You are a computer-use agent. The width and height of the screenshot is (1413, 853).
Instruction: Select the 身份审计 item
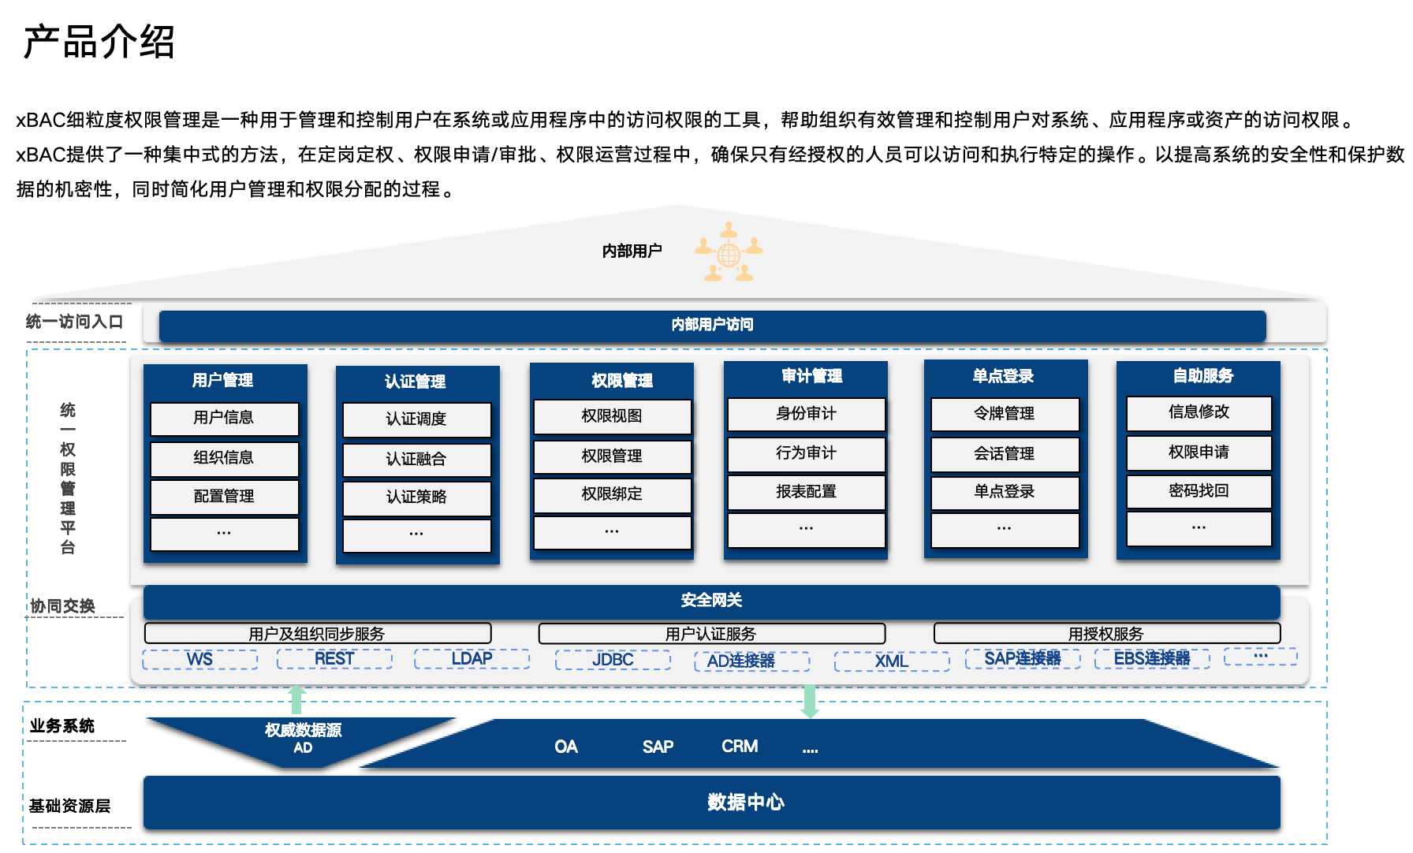pyautogui.click(x=806, y=414)
